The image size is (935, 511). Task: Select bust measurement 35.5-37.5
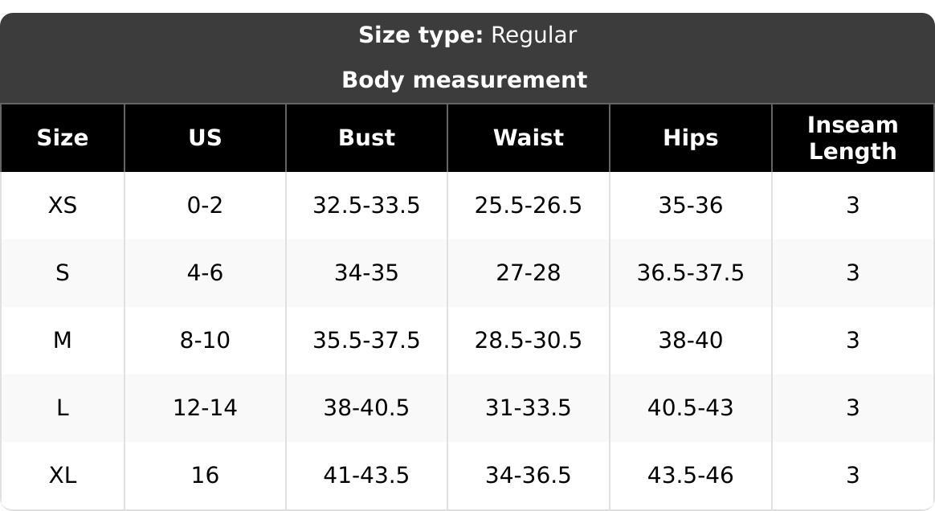[367, 341]
